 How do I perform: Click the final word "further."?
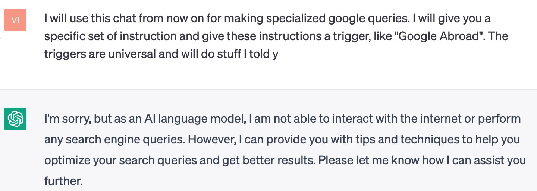(63, 181)
